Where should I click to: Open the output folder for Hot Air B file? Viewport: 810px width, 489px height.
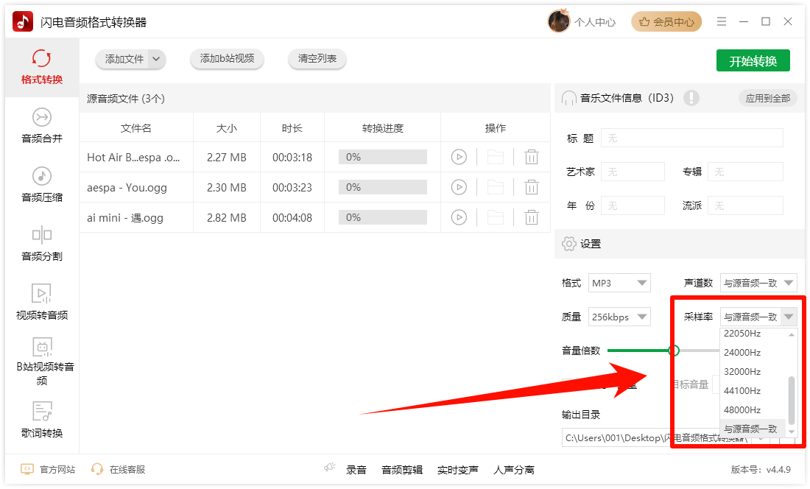(496, 156)
